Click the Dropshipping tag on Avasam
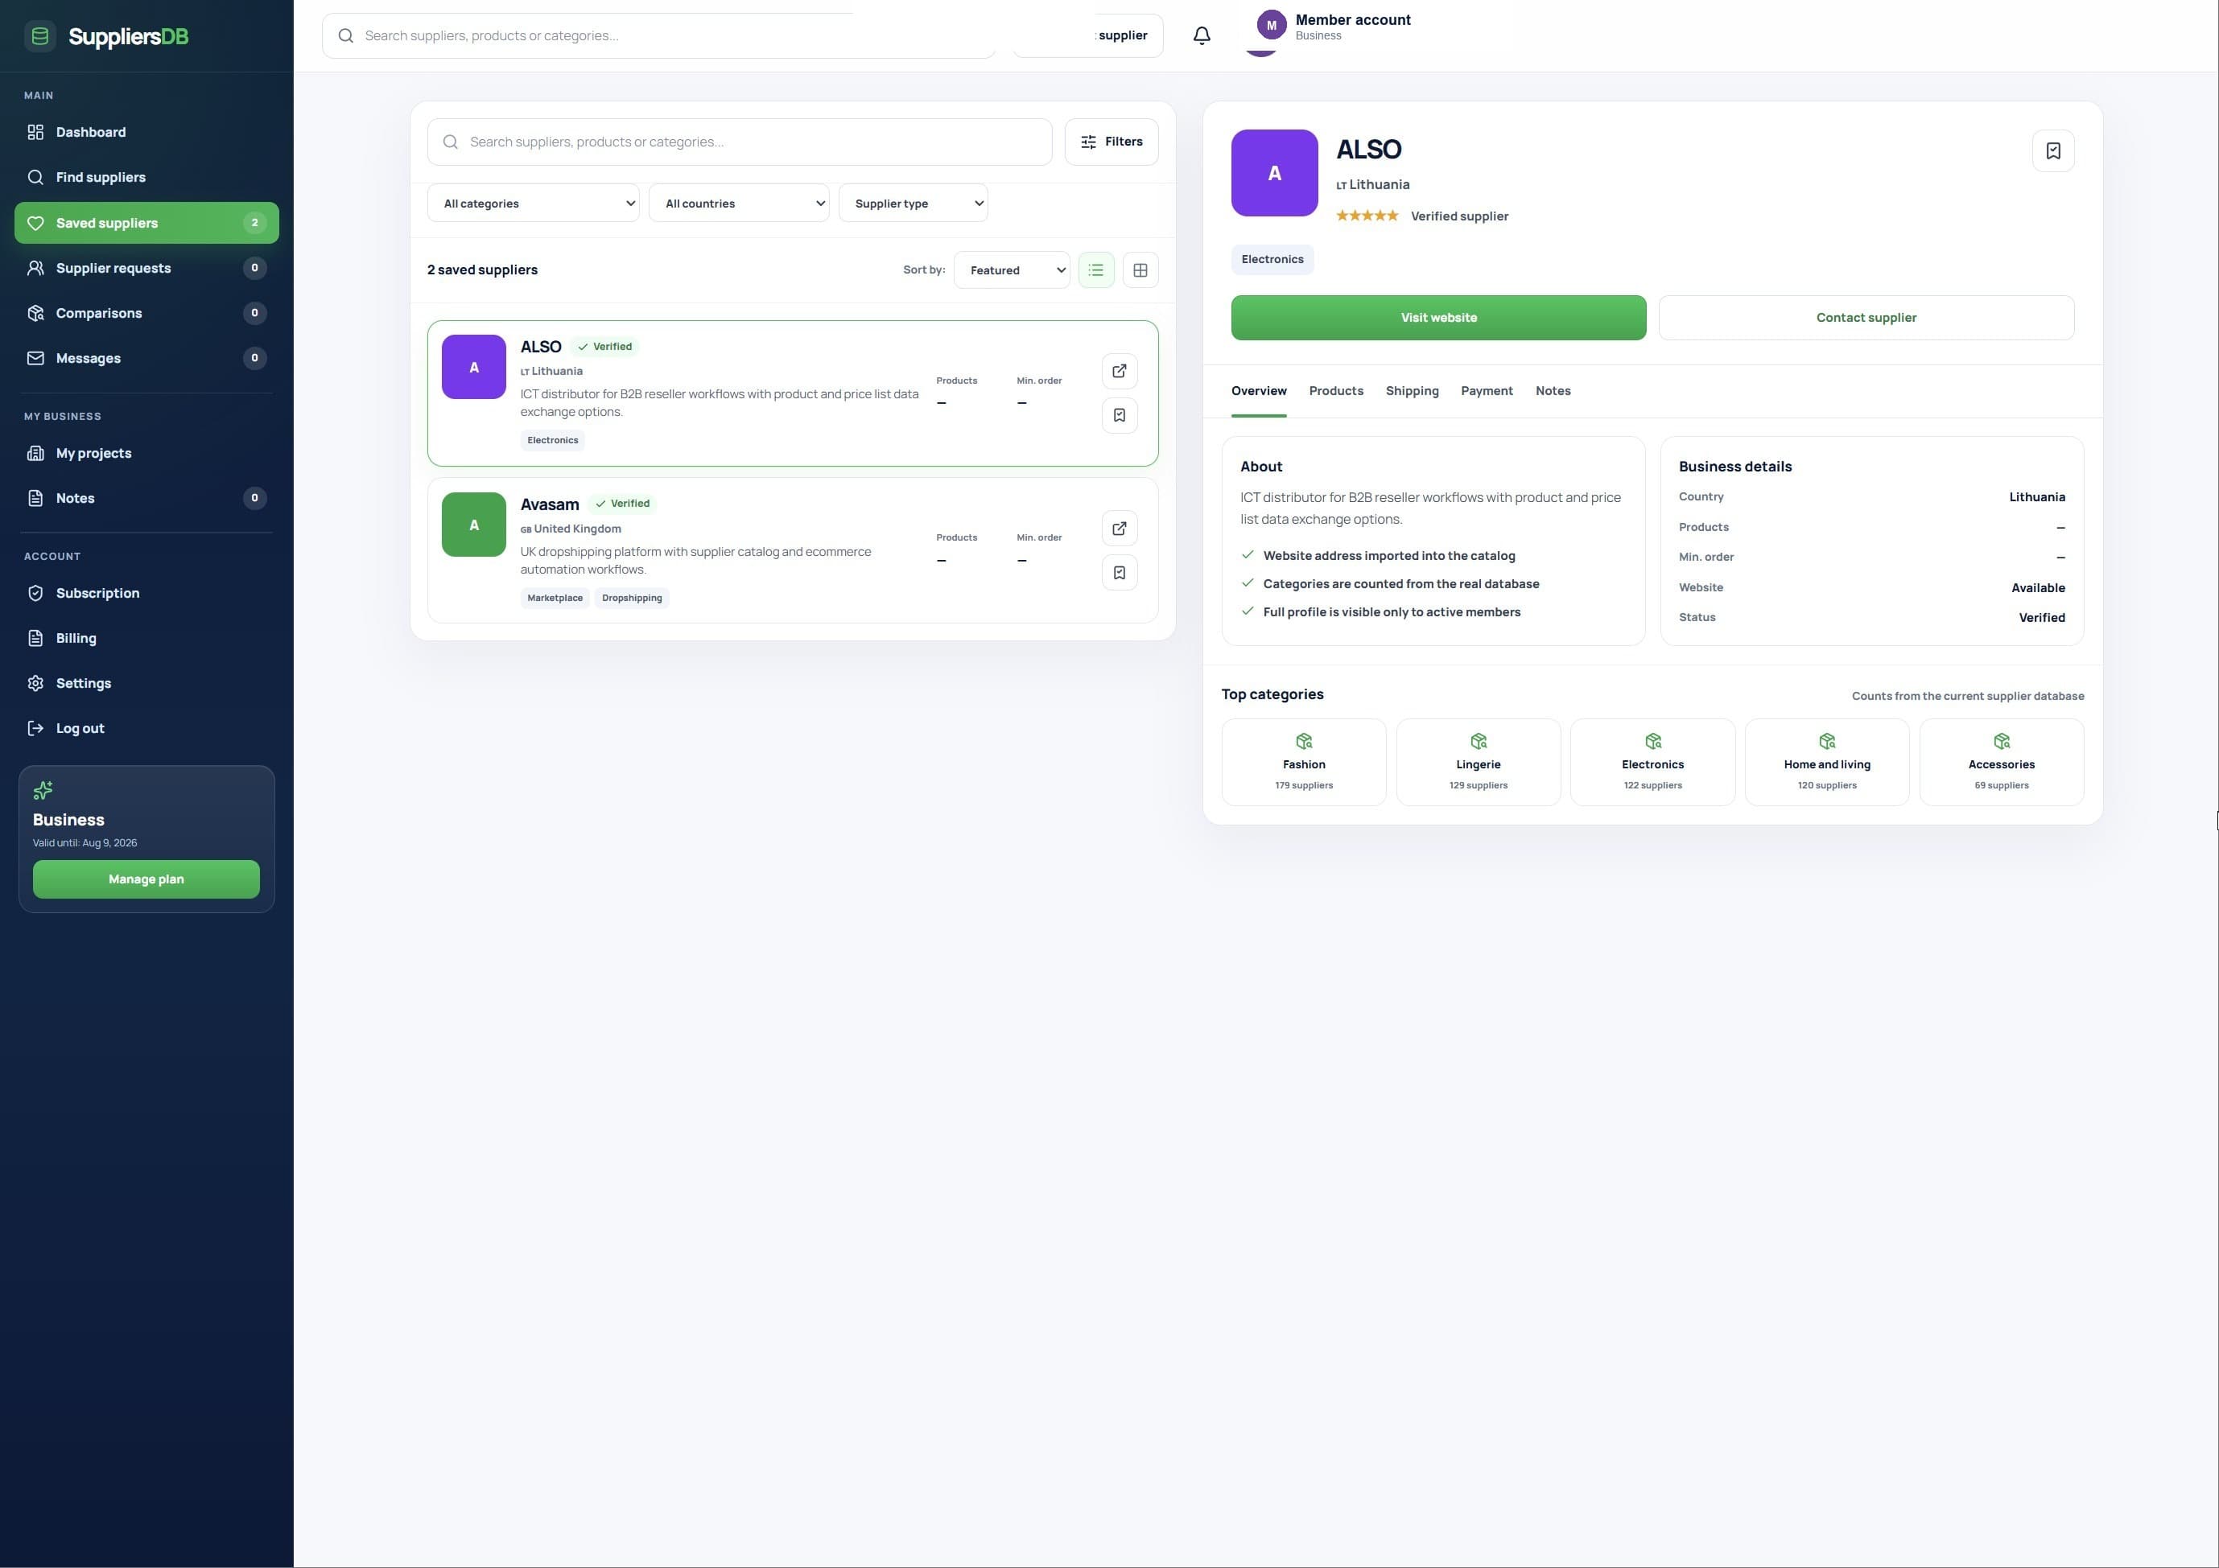The image size is (2219, 1568). (632, 598)
